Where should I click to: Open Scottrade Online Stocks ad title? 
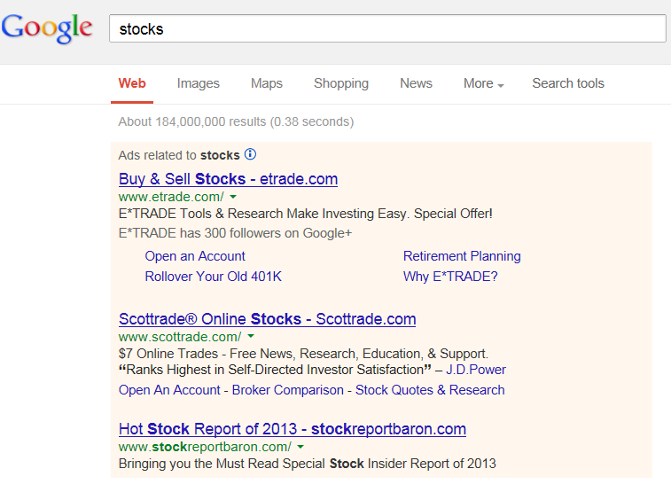(267, 319)
